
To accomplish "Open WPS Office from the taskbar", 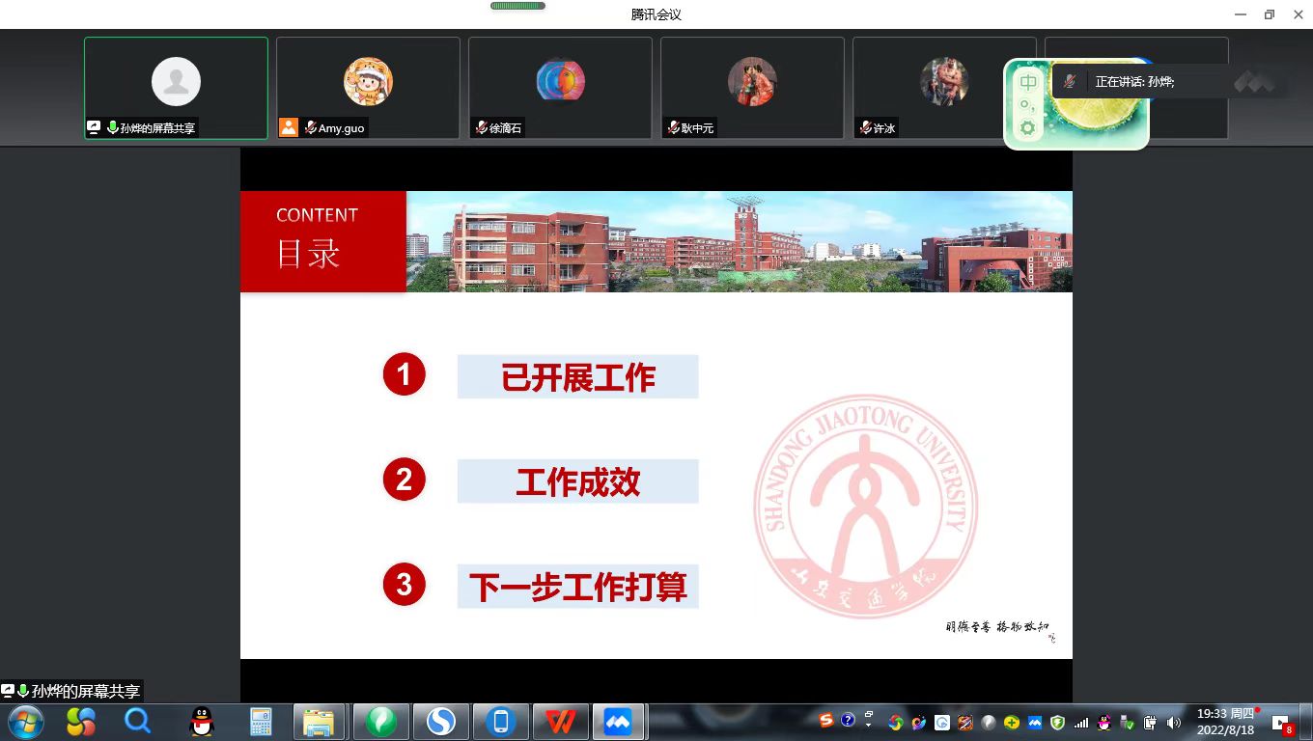I will [x=560, y=722].
